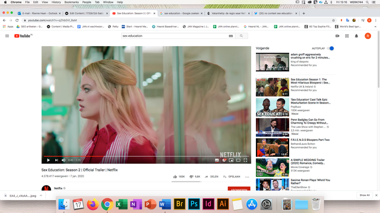The height and width of the screenshot is (213, 380).
Task: Toggle theater mode in video player
Action: click(238, 160)
